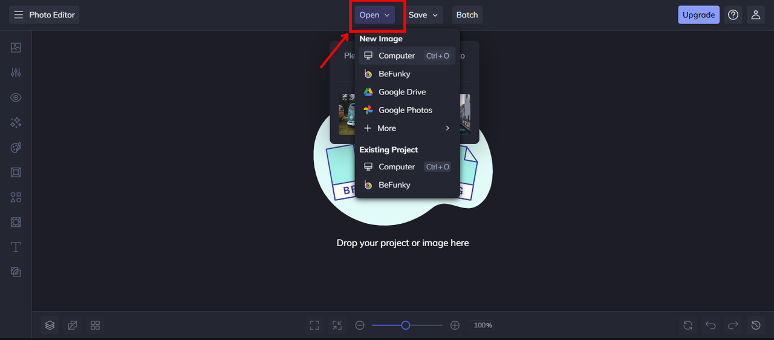Image resolution: width=774 pixels, height=340 pixels.
Task: Open the Edit adjustments sliders icon
Action: coord(16,73)
